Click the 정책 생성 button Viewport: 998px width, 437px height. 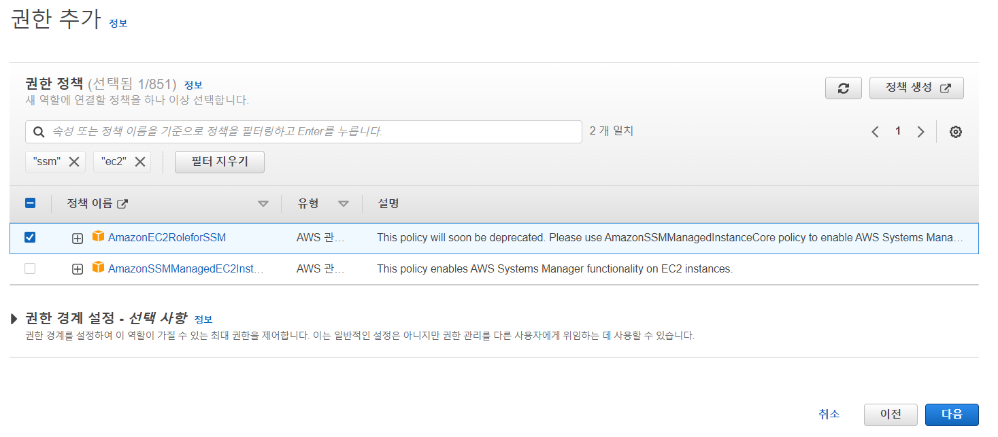pyautogui.click(x=916, y=88)
